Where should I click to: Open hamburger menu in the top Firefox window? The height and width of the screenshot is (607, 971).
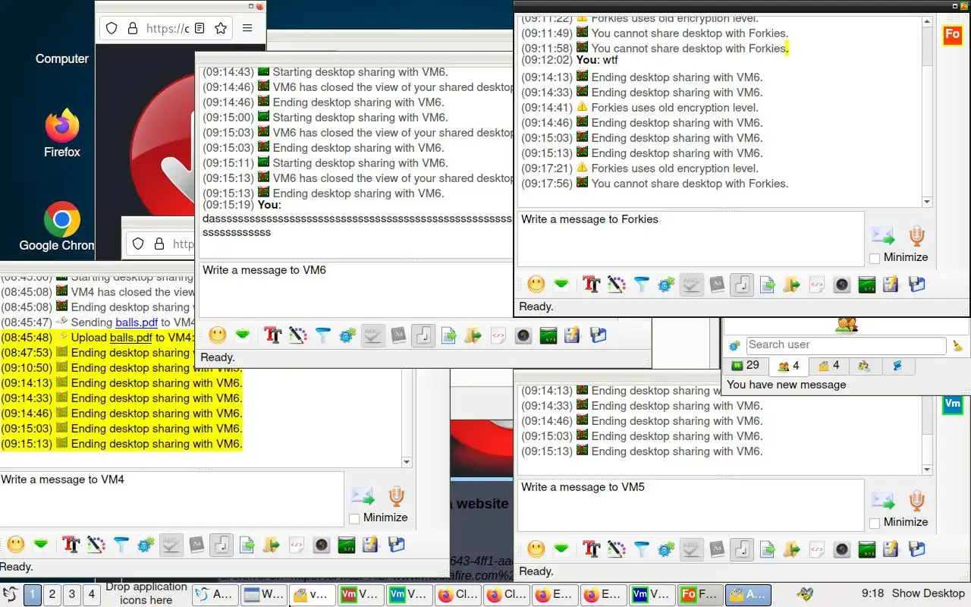click(x=247, y=28)
